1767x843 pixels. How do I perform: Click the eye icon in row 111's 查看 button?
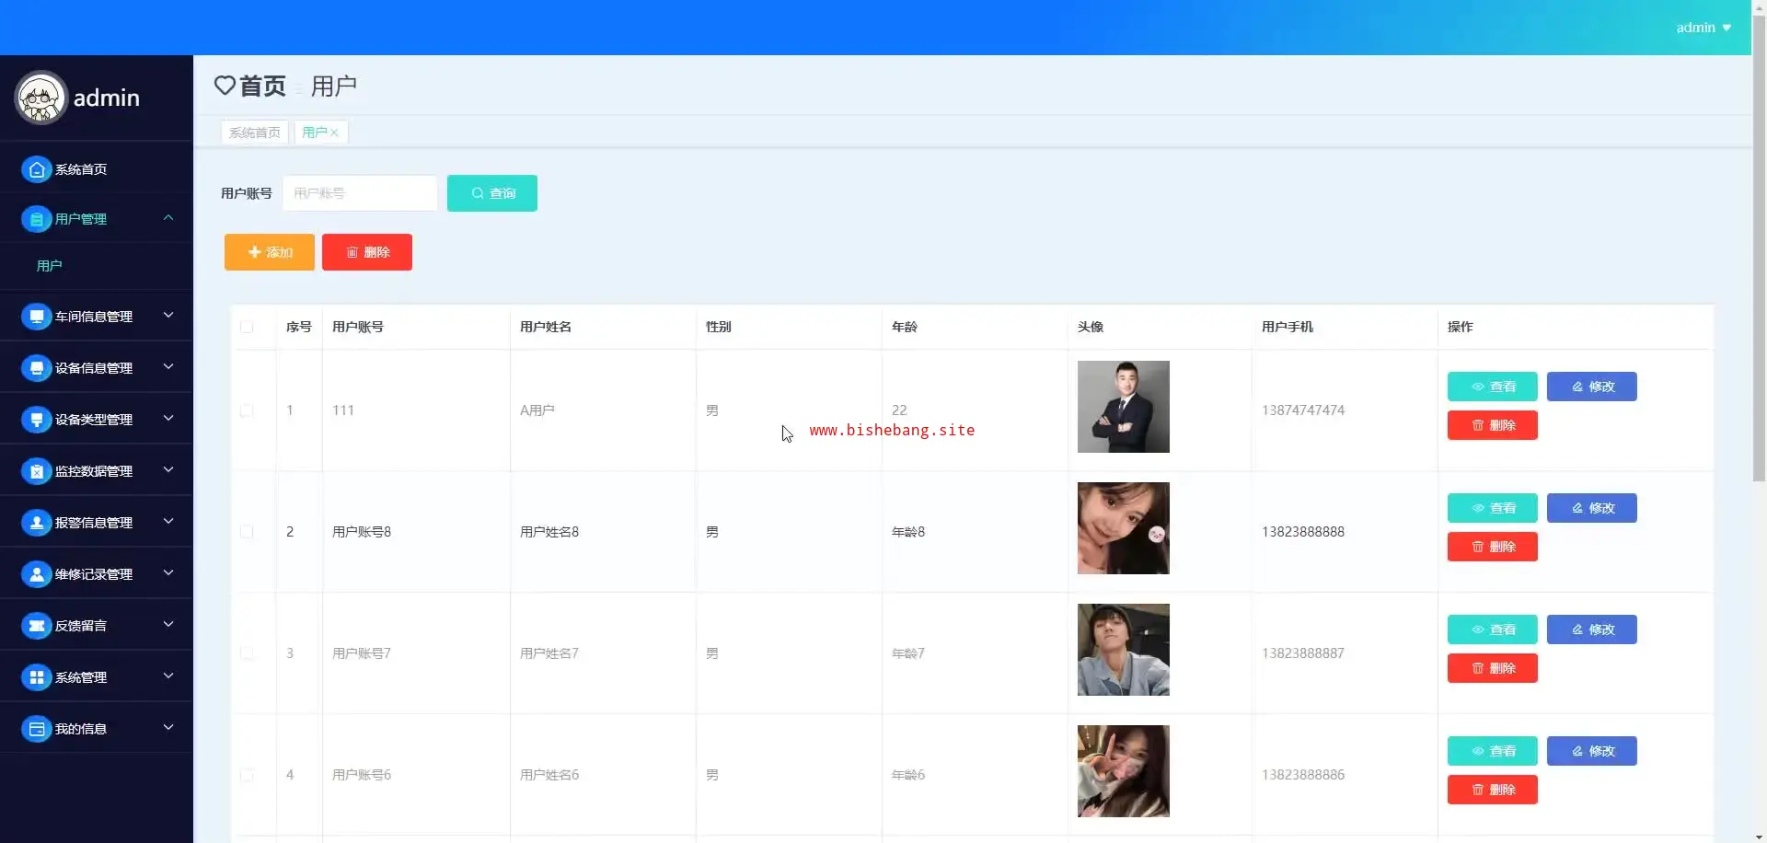click(x=1478, y=387)
